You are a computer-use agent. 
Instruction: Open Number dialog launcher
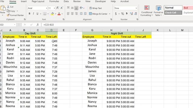pos(137,19)
